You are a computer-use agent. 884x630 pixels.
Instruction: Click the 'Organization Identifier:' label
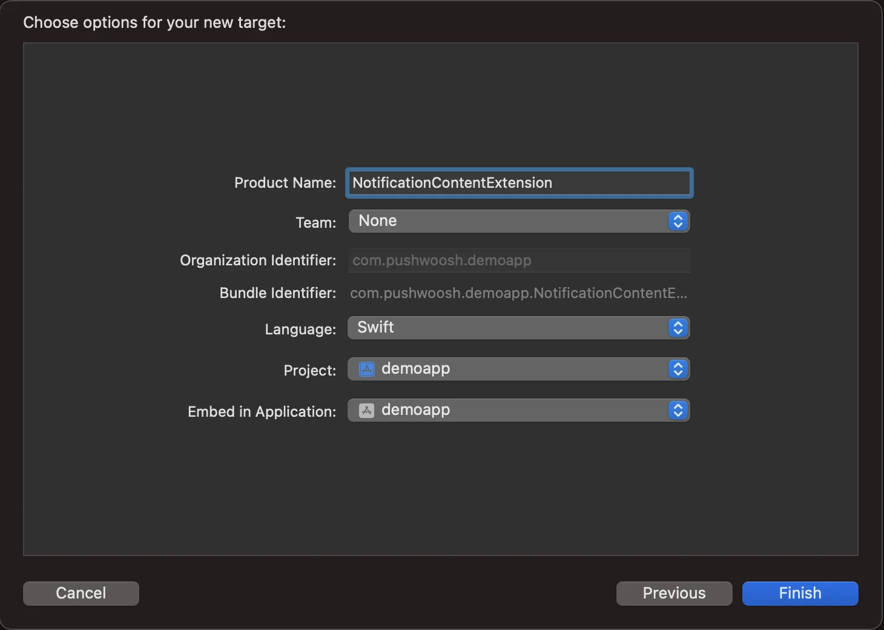(x=258, y=260)
